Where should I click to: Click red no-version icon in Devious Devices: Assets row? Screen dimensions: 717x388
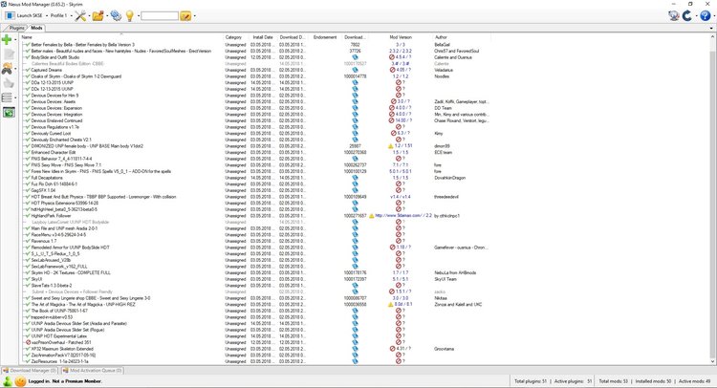pyautogui.click(x=393, y=101)
